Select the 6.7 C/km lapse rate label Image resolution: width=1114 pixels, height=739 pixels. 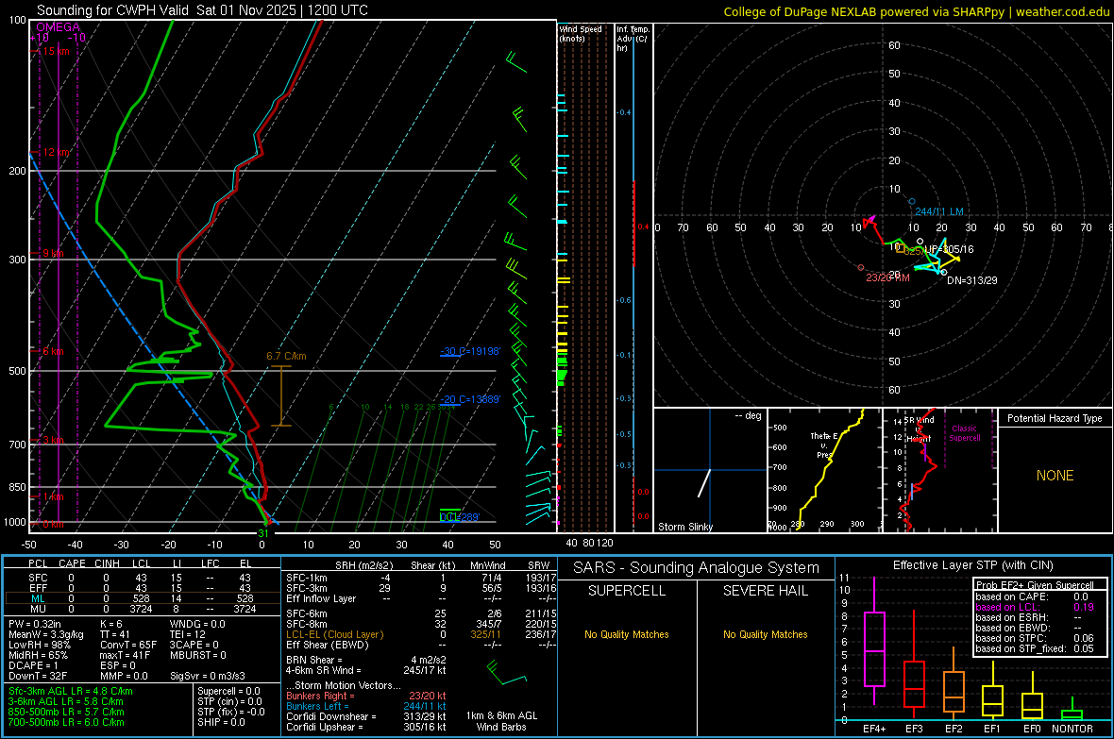pos(286,356)
